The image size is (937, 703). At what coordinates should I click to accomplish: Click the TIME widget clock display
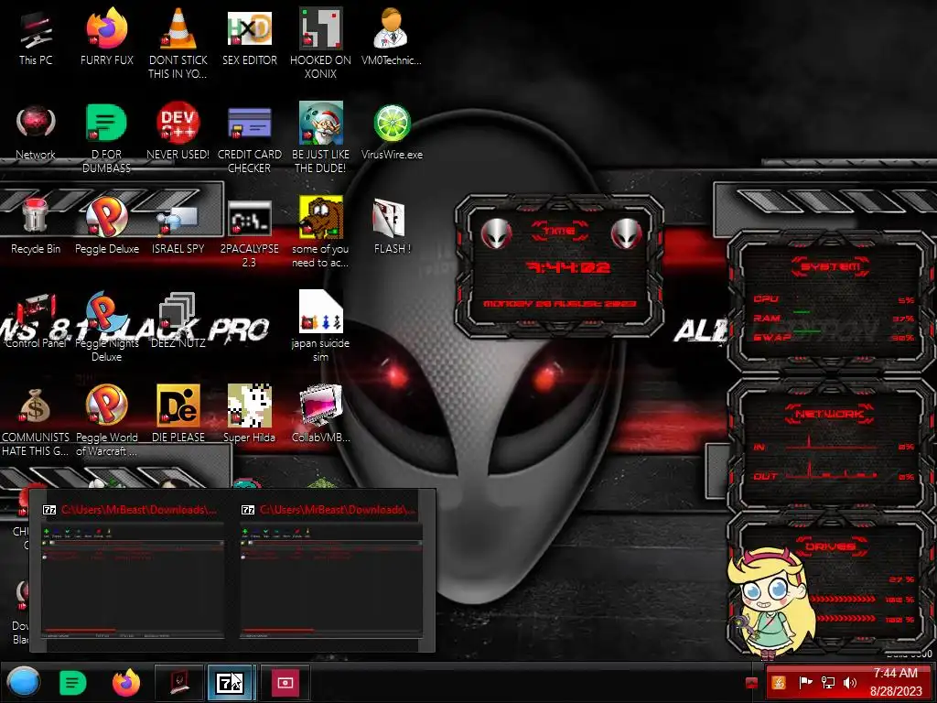pos(566,267)
